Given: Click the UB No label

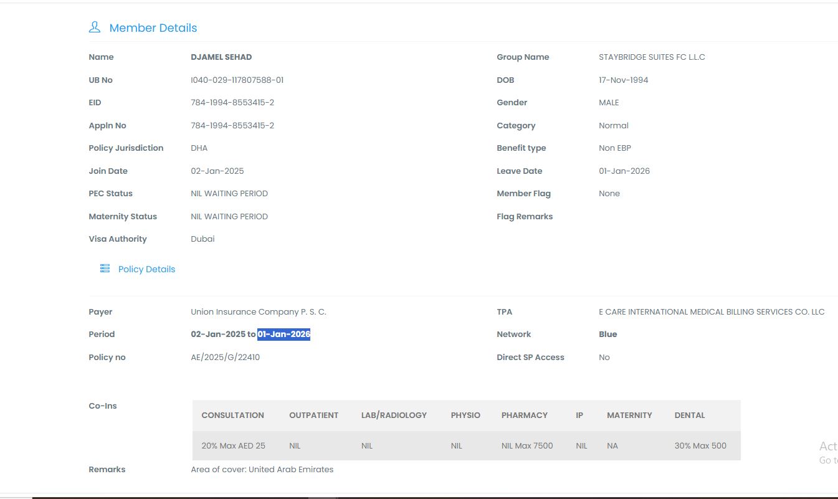Looking at the screenshot, I should [x=101, y=80].
